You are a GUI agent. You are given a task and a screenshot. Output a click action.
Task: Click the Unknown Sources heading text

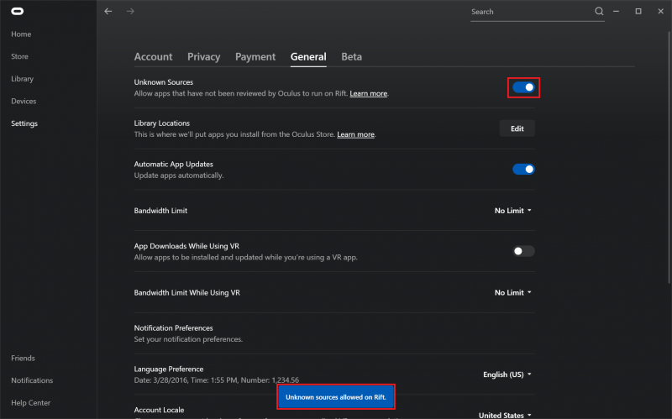[163, 82]
